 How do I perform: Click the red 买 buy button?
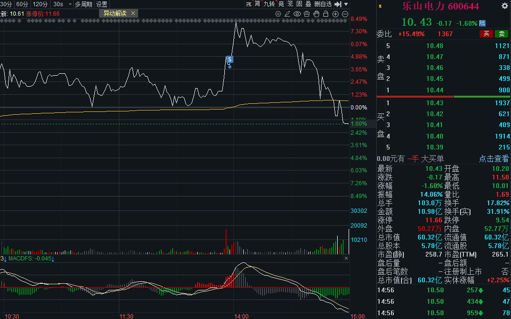486,33
